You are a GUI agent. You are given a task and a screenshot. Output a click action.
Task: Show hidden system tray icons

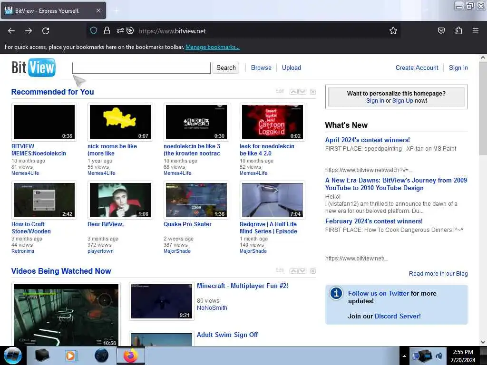(x=404, y=356)
